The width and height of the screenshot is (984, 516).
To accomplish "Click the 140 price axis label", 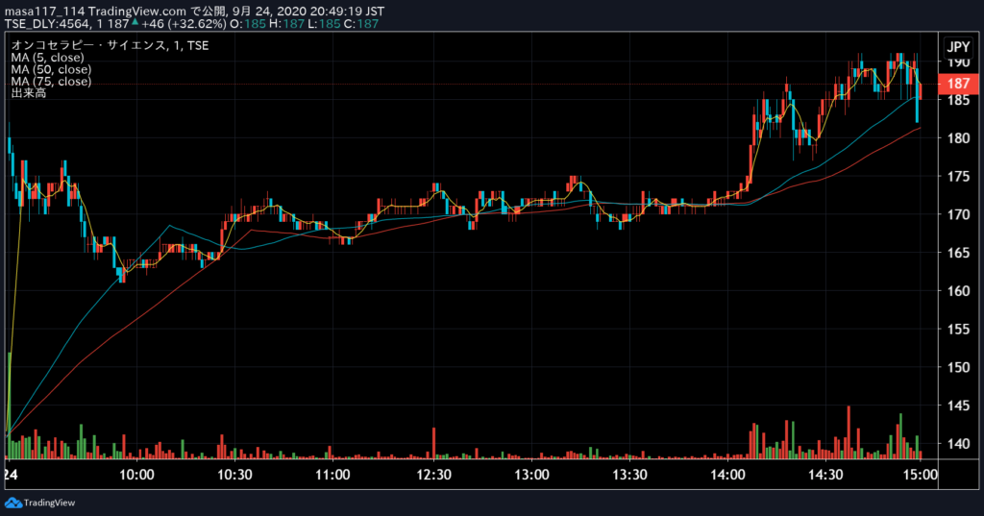I will coord(958,444).
